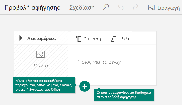Viewport: 182px width, 105px height.
Task: Undo the last action
Action: pos(121,7)
